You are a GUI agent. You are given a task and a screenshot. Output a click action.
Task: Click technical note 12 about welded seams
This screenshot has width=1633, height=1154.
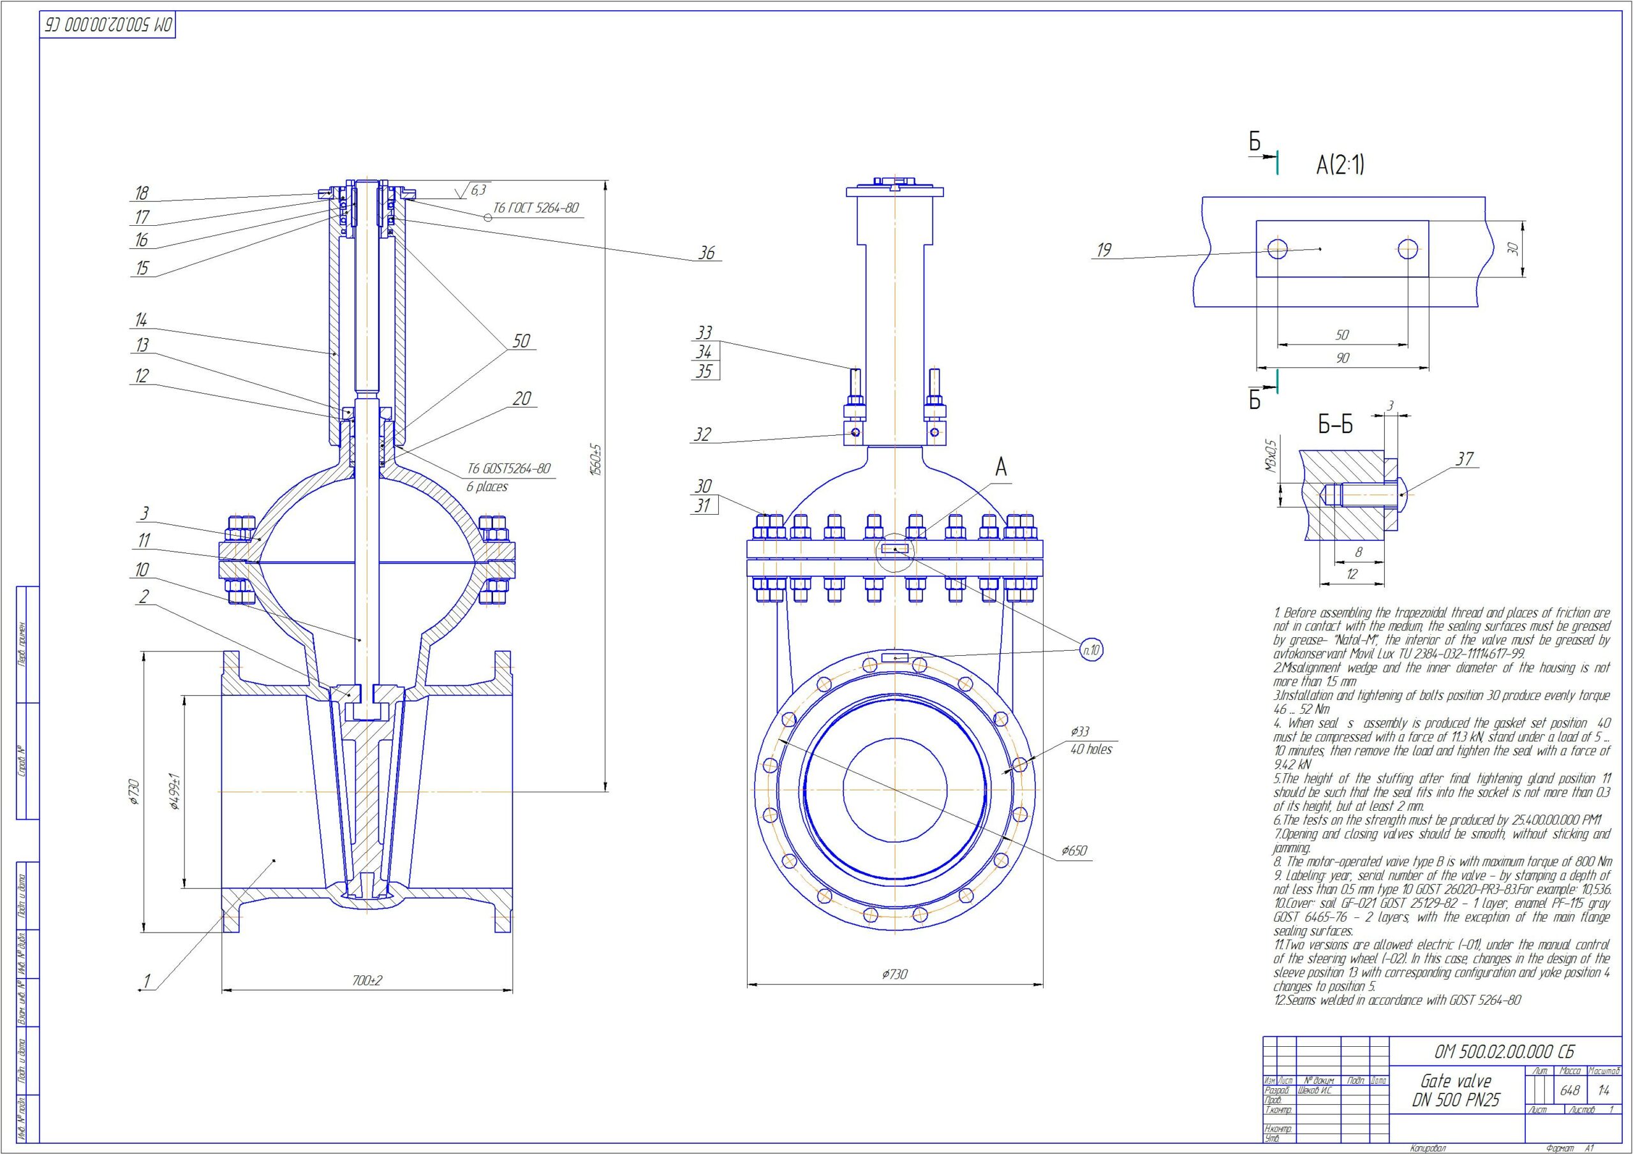pyautogui.click(x=1397, y=1000)
